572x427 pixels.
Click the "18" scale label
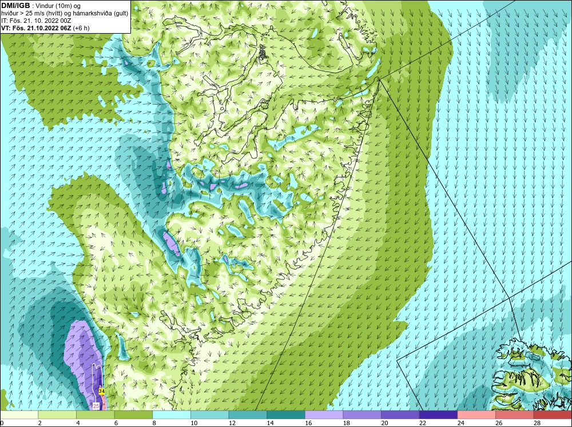pos(346,423)
